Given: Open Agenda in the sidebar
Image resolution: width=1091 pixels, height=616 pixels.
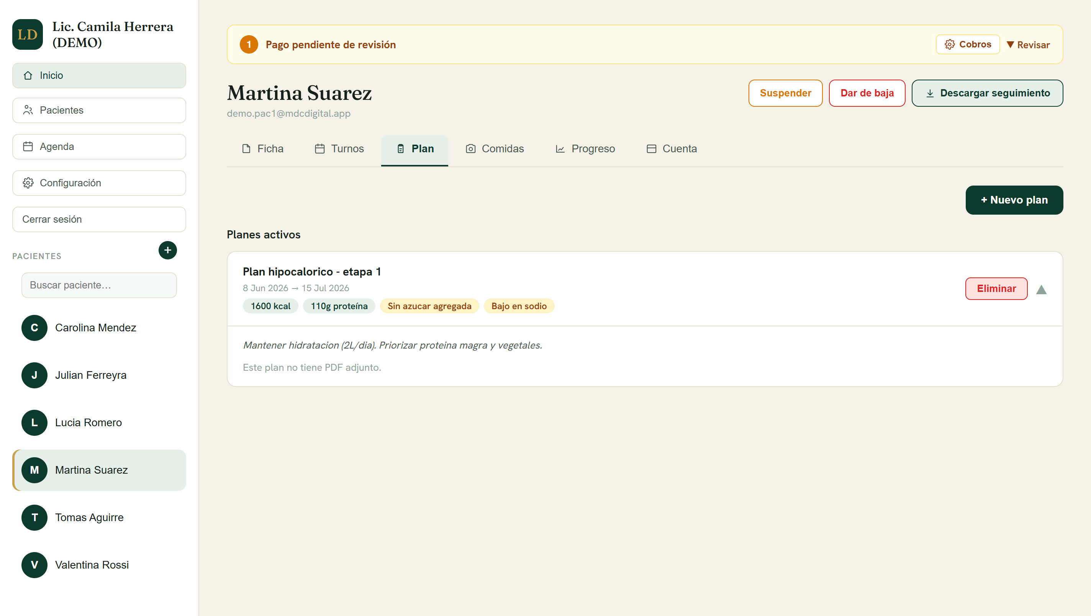Looking at the screenshot, I should (99, 147).
